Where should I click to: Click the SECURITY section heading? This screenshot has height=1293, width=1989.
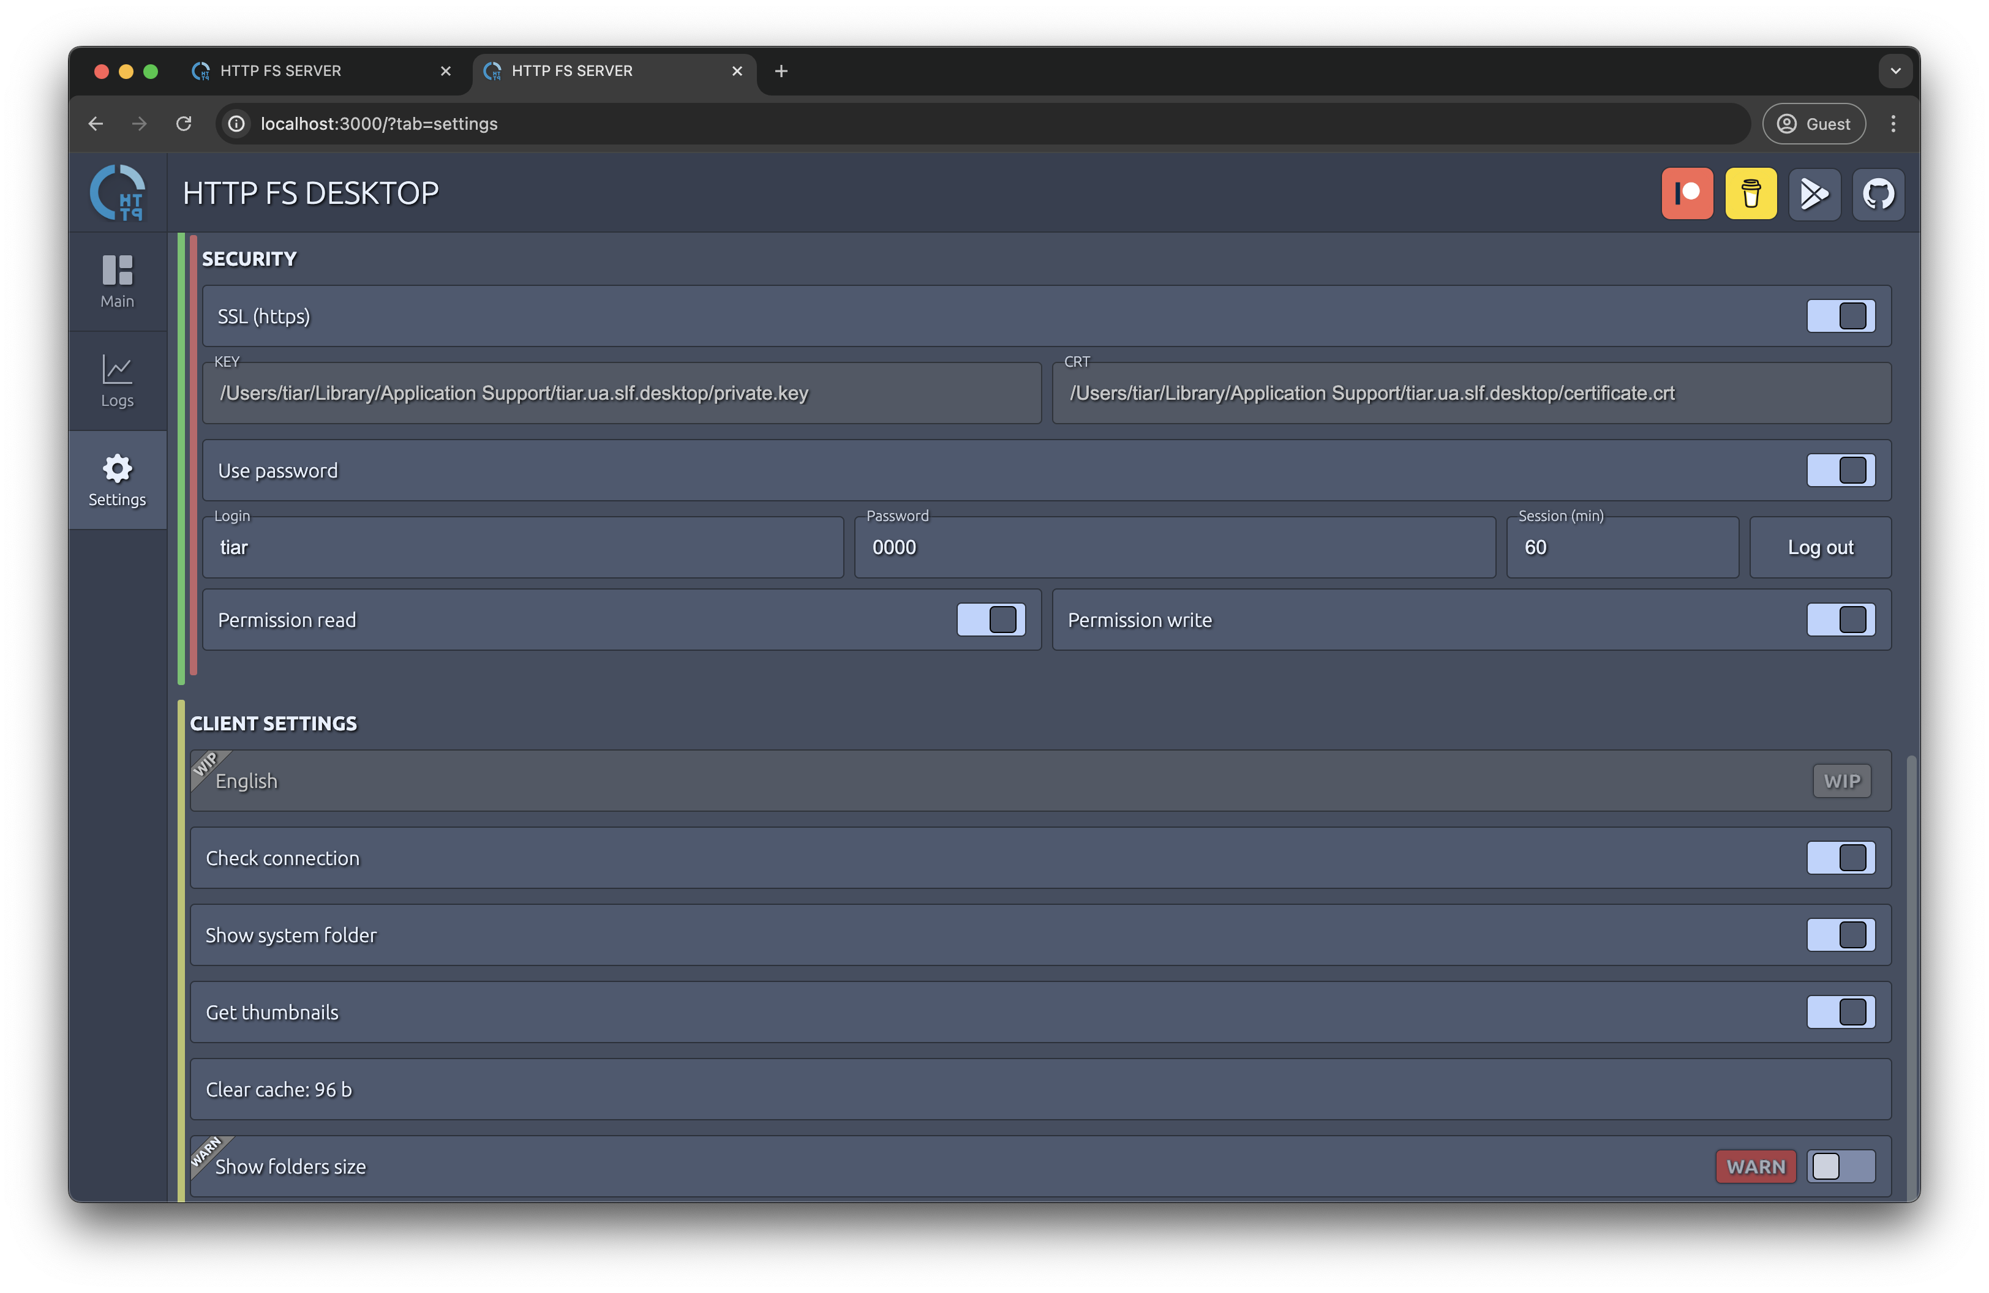click(x=249, y=259)
